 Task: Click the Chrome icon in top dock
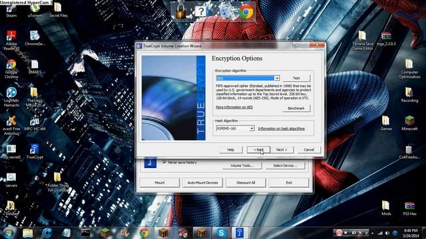246,12
